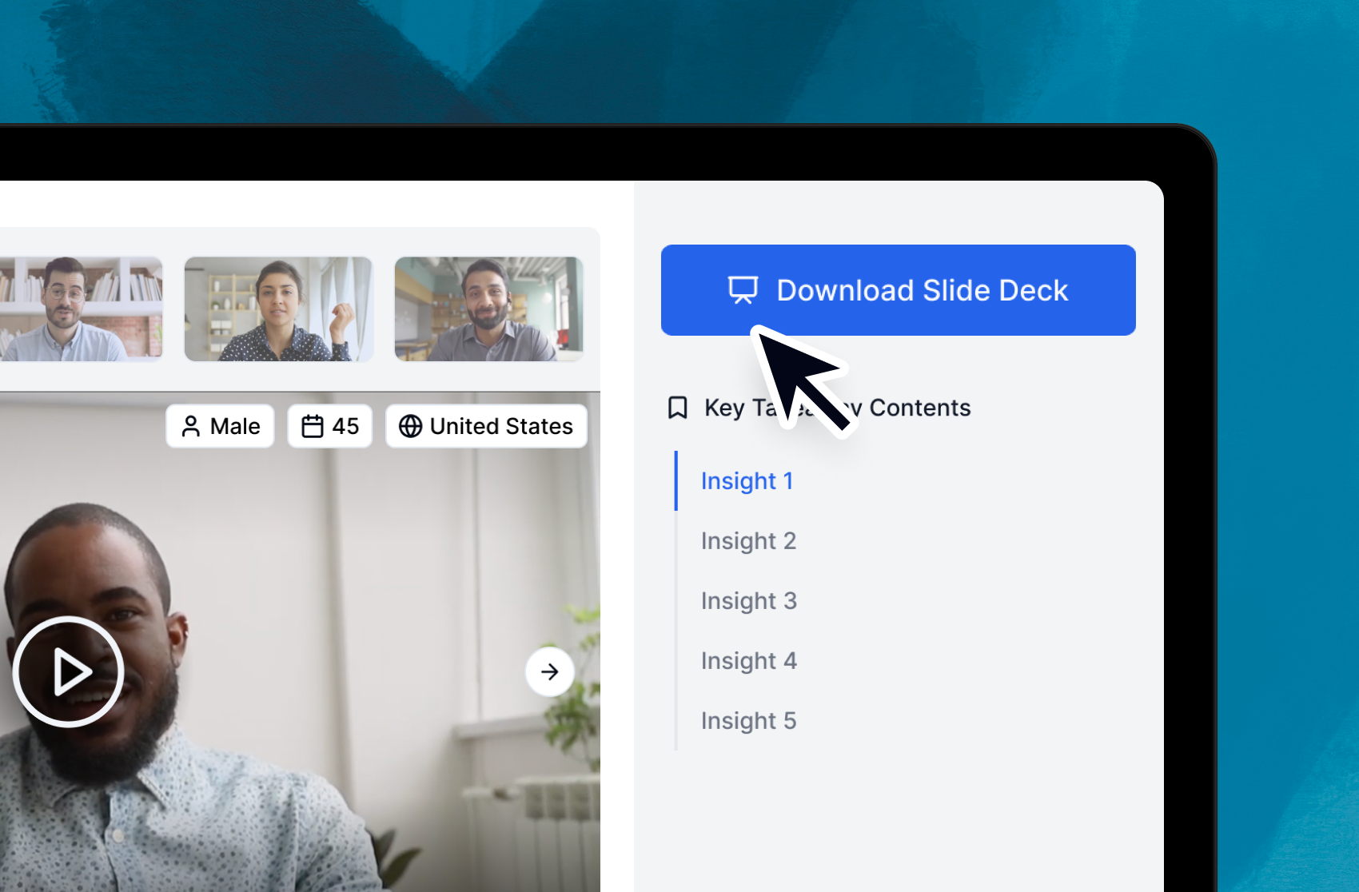This screenshot has width=1359, height=892.
Task: Jump to Insight 3
Action: [x=748, y=601]
